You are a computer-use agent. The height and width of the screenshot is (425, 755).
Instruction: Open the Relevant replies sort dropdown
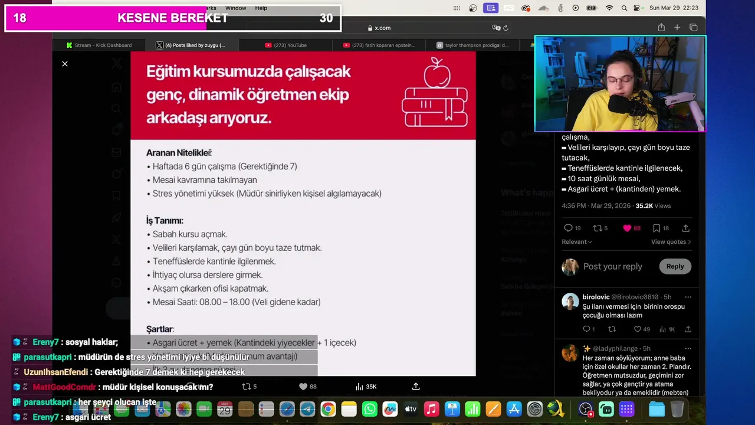pyautogui.click(x=577, y=242)
